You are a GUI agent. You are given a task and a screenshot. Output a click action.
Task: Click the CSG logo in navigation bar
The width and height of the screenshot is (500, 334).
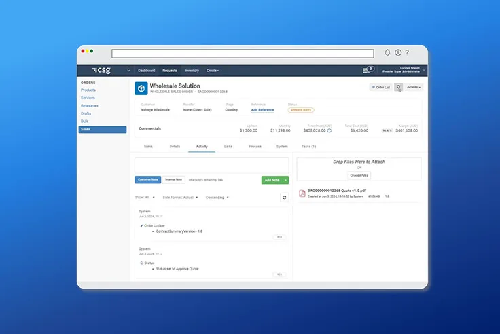101,70
